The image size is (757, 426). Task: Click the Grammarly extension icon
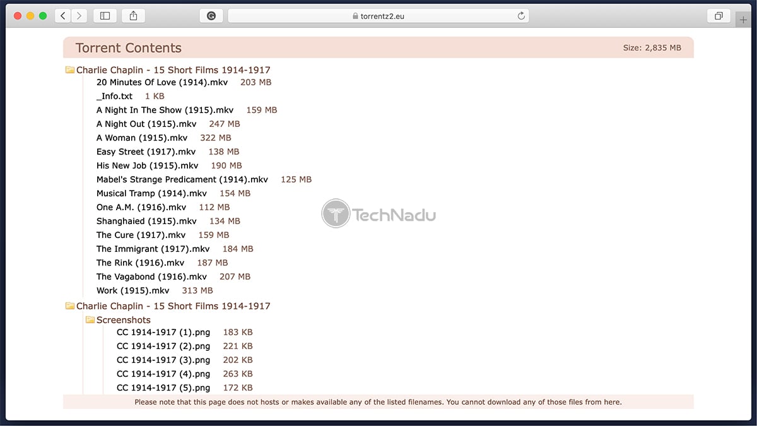click(211, 16)
